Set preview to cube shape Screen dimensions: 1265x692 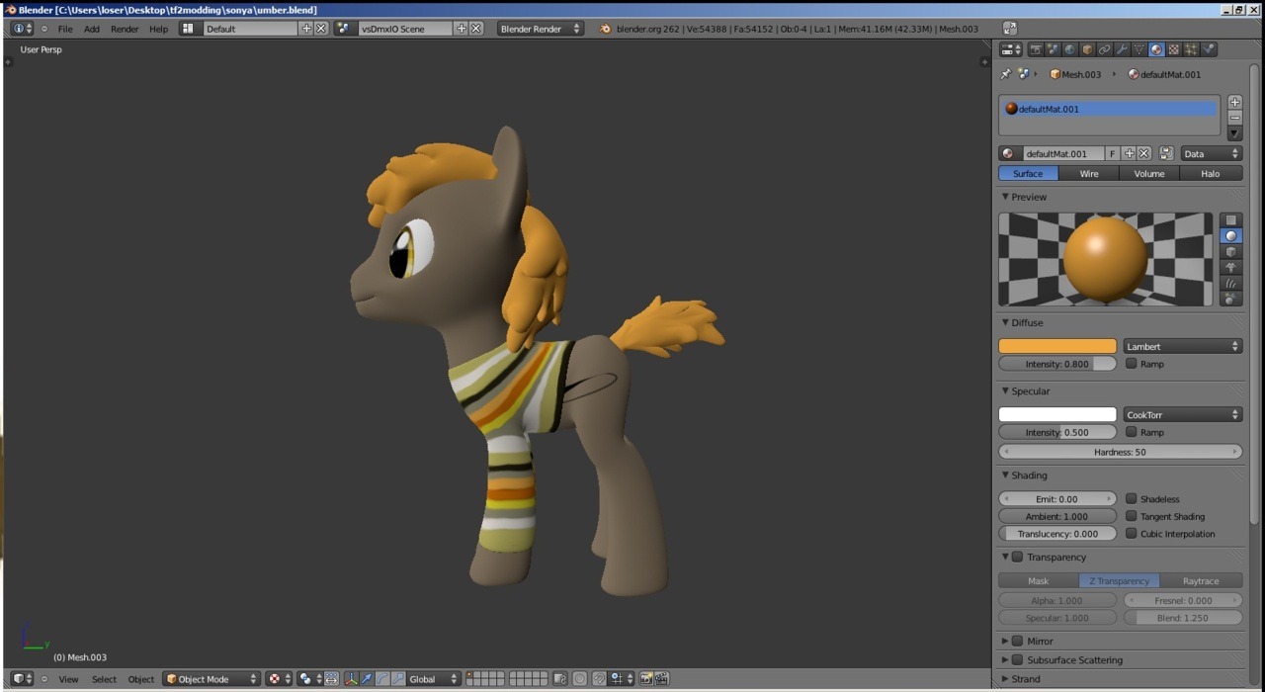(1230, 252)
